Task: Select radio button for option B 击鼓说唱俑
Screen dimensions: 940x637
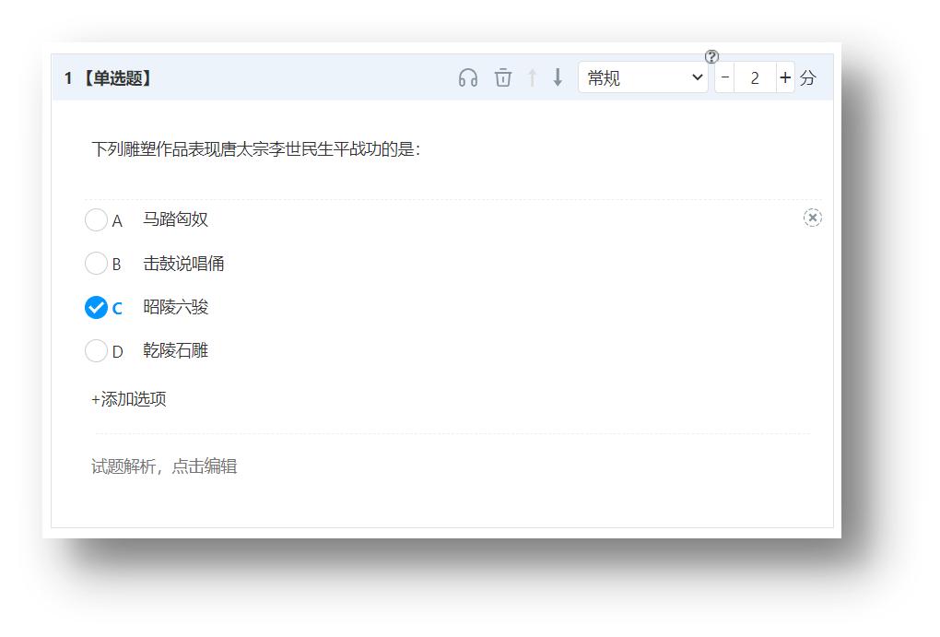Action: pyautogui.click(x=96, y=263)
